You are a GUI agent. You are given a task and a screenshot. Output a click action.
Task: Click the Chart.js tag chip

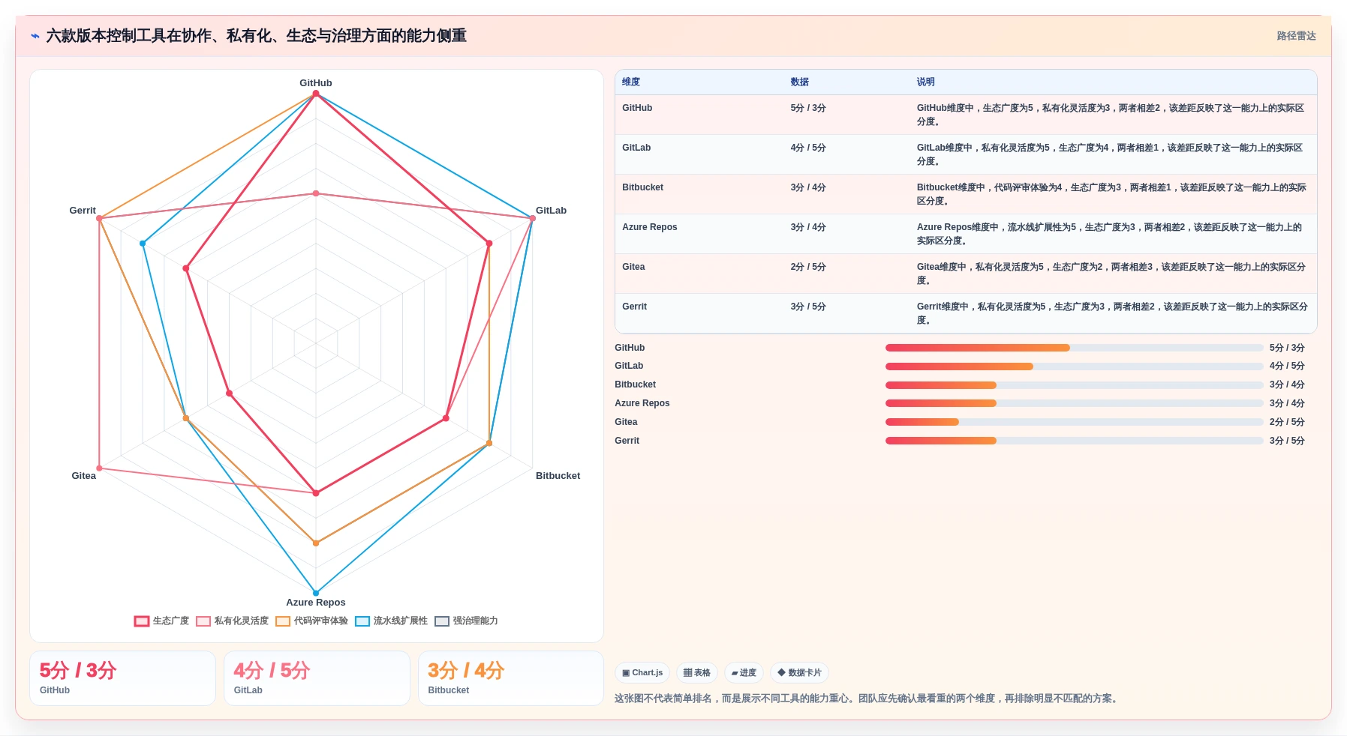[x=642, y=673]
